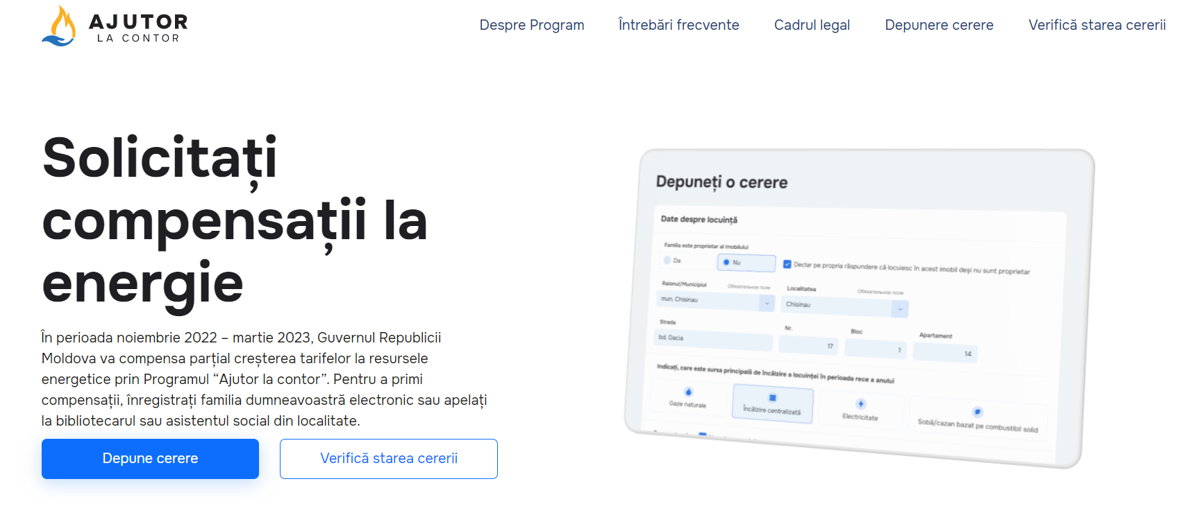Click the Strada field with bd. Dacia
Screen dimensions: 1179x522
(x=714, y=340)
